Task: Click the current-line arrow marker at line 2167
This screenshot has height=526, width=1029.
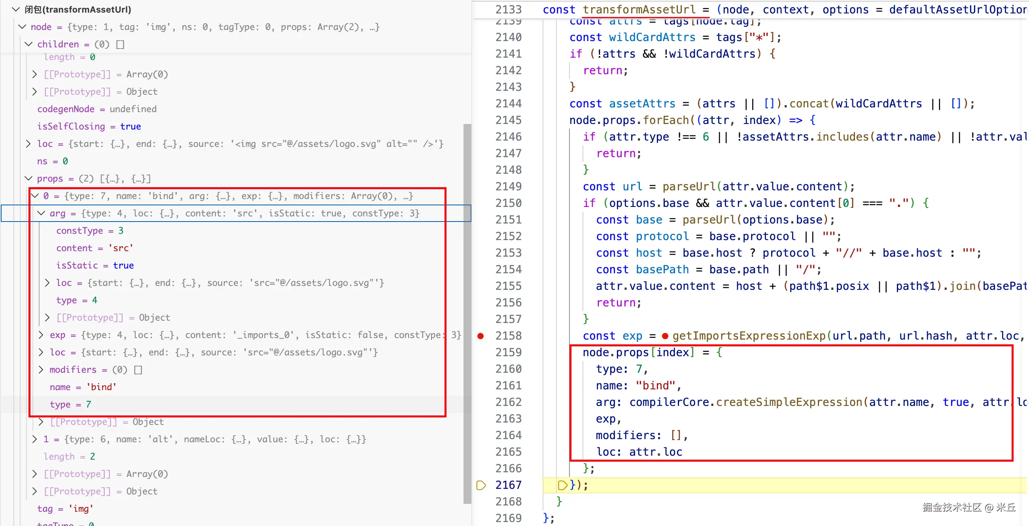Action: (x=481, y=485)
